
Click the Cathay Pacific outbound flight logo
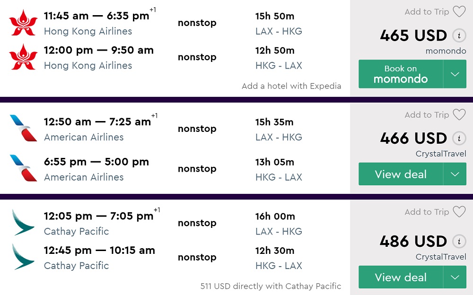23,223
